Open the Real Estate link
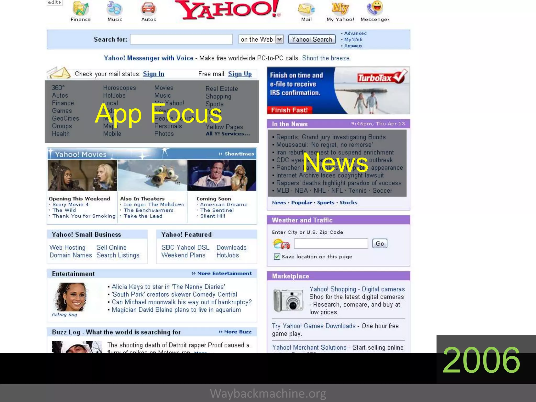Screen dimensions: 536x402 [222, 89]
